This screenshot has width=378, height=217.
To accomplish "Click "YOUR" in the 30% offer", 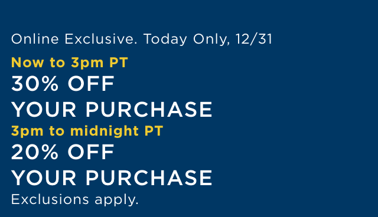I will [x=44, y=110].
